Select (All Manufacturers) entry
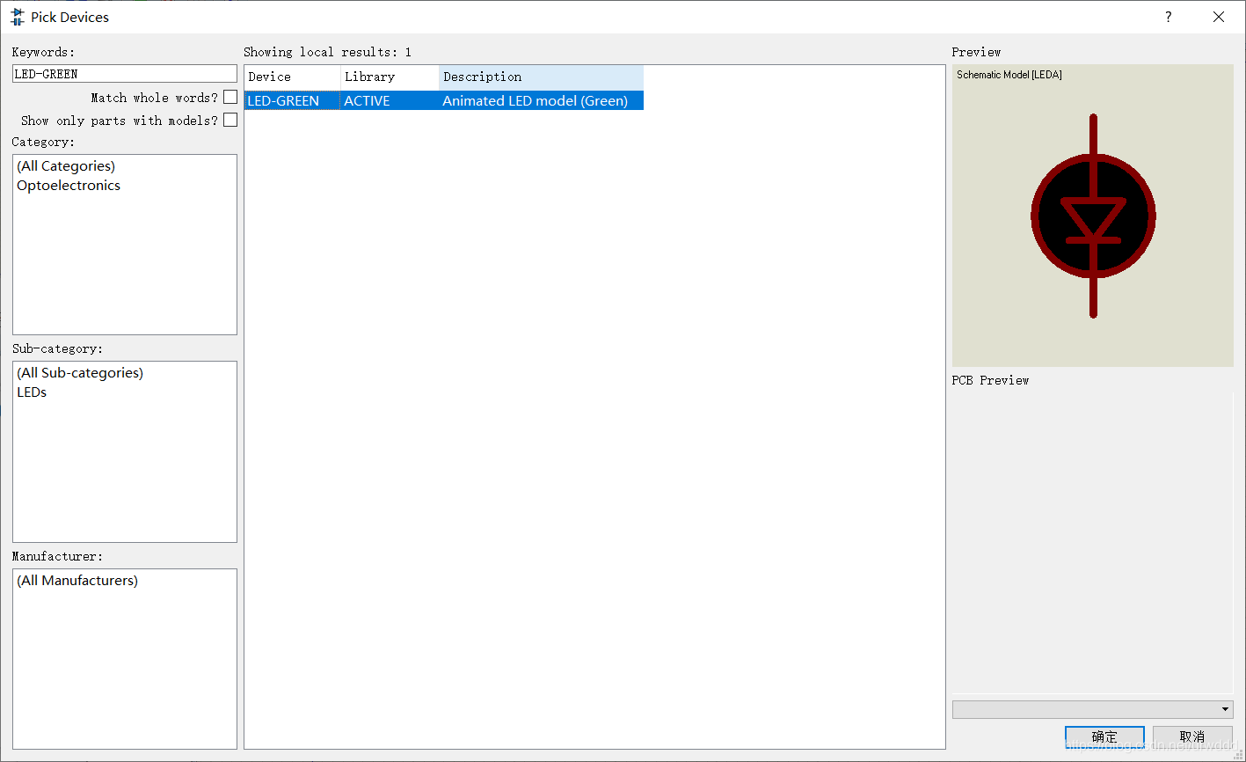 coord(77,580)
